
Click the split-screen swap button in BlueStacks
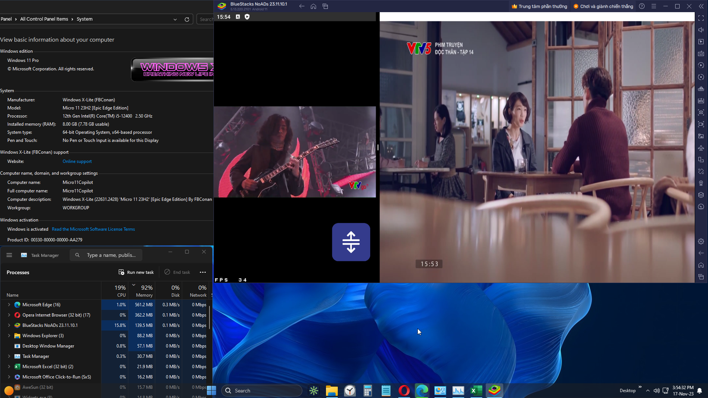coord(351,242)
